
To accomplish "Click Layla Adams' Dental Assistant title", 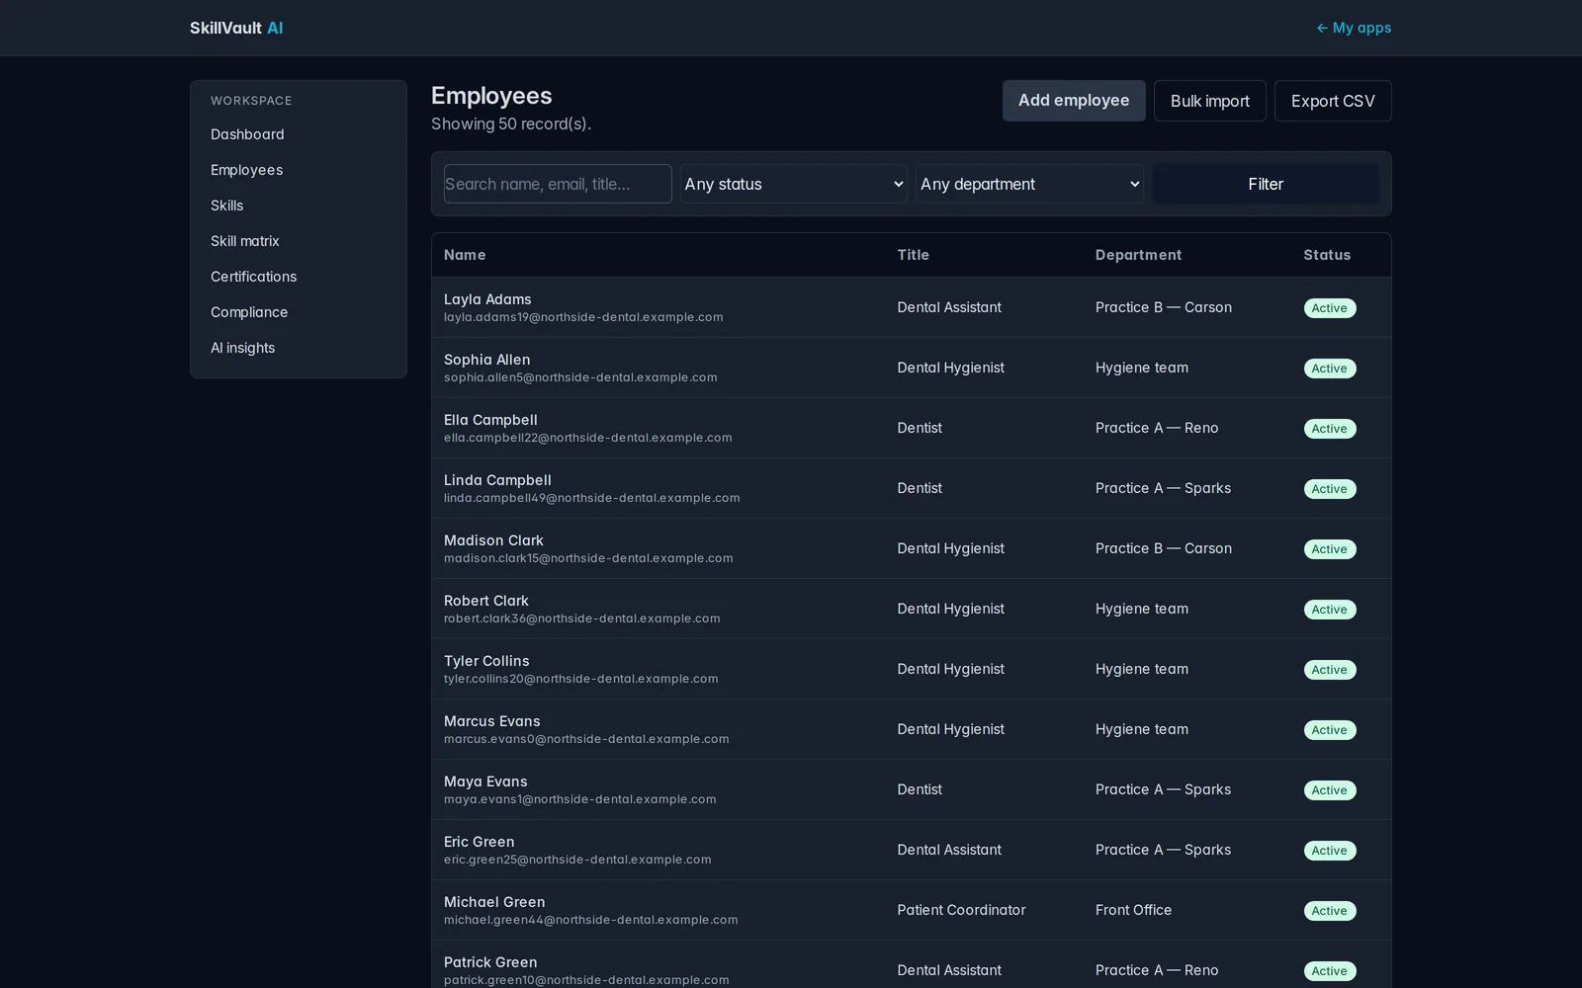I will [949, 307].
